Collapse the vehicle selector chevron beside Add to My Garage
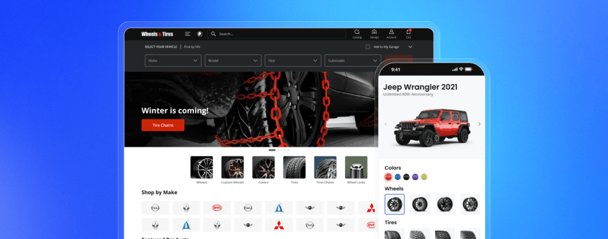Image resolution: width=608 pixels, height=239 pixels. coord(410,47)
